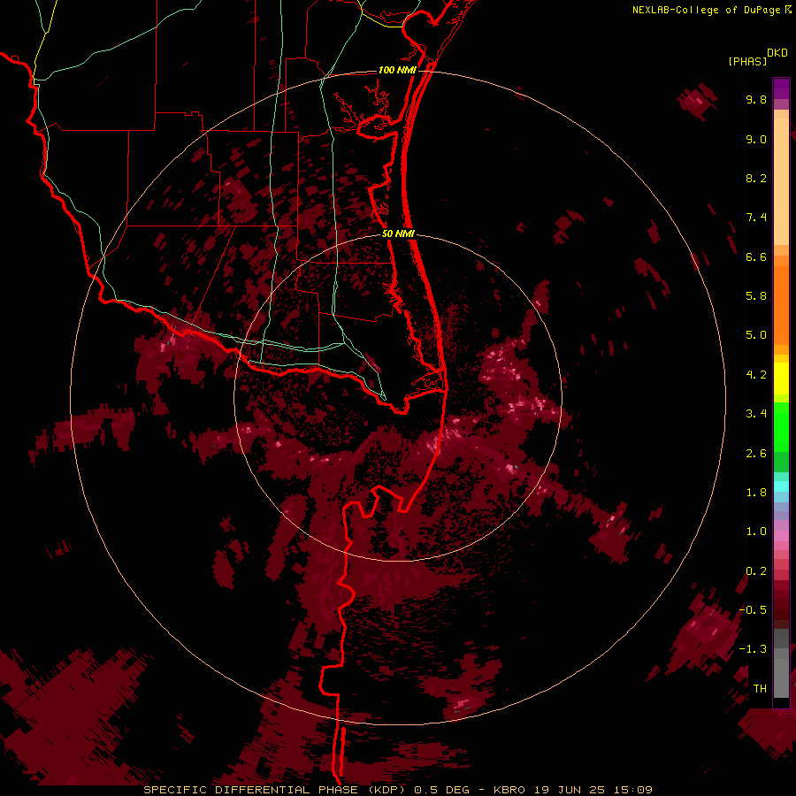Click the TH threshold label on the scale

(x=760, y=689)
